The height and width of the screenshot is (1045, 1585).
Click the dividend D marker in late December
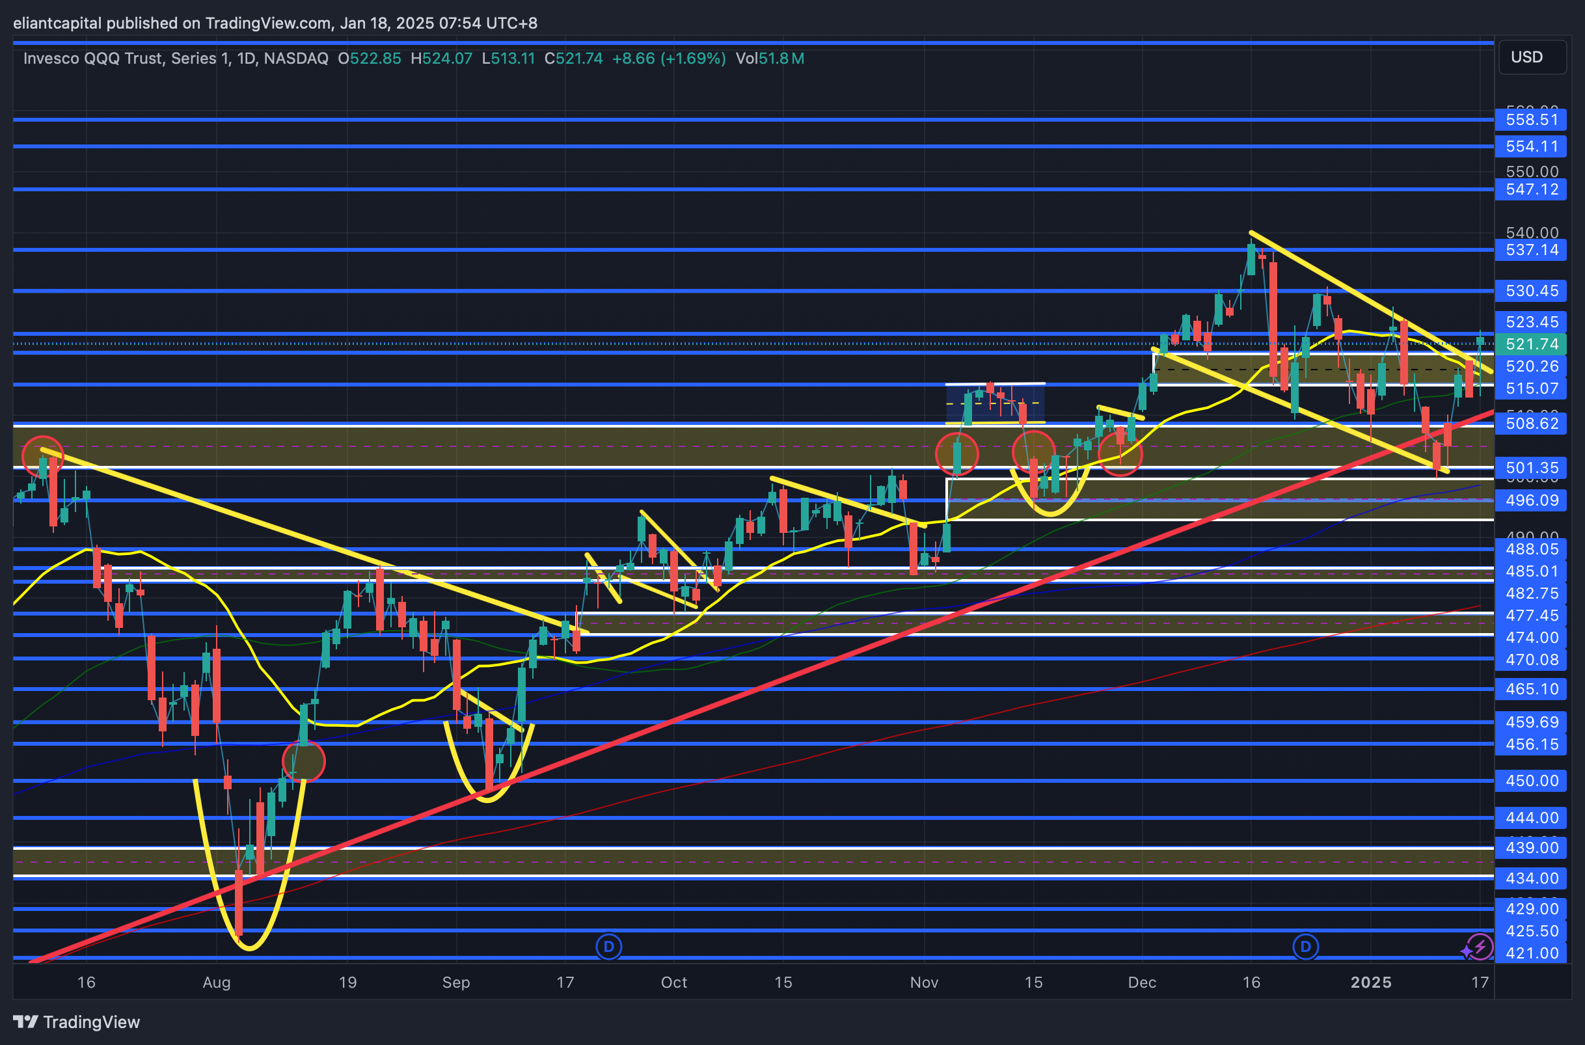1305,946
